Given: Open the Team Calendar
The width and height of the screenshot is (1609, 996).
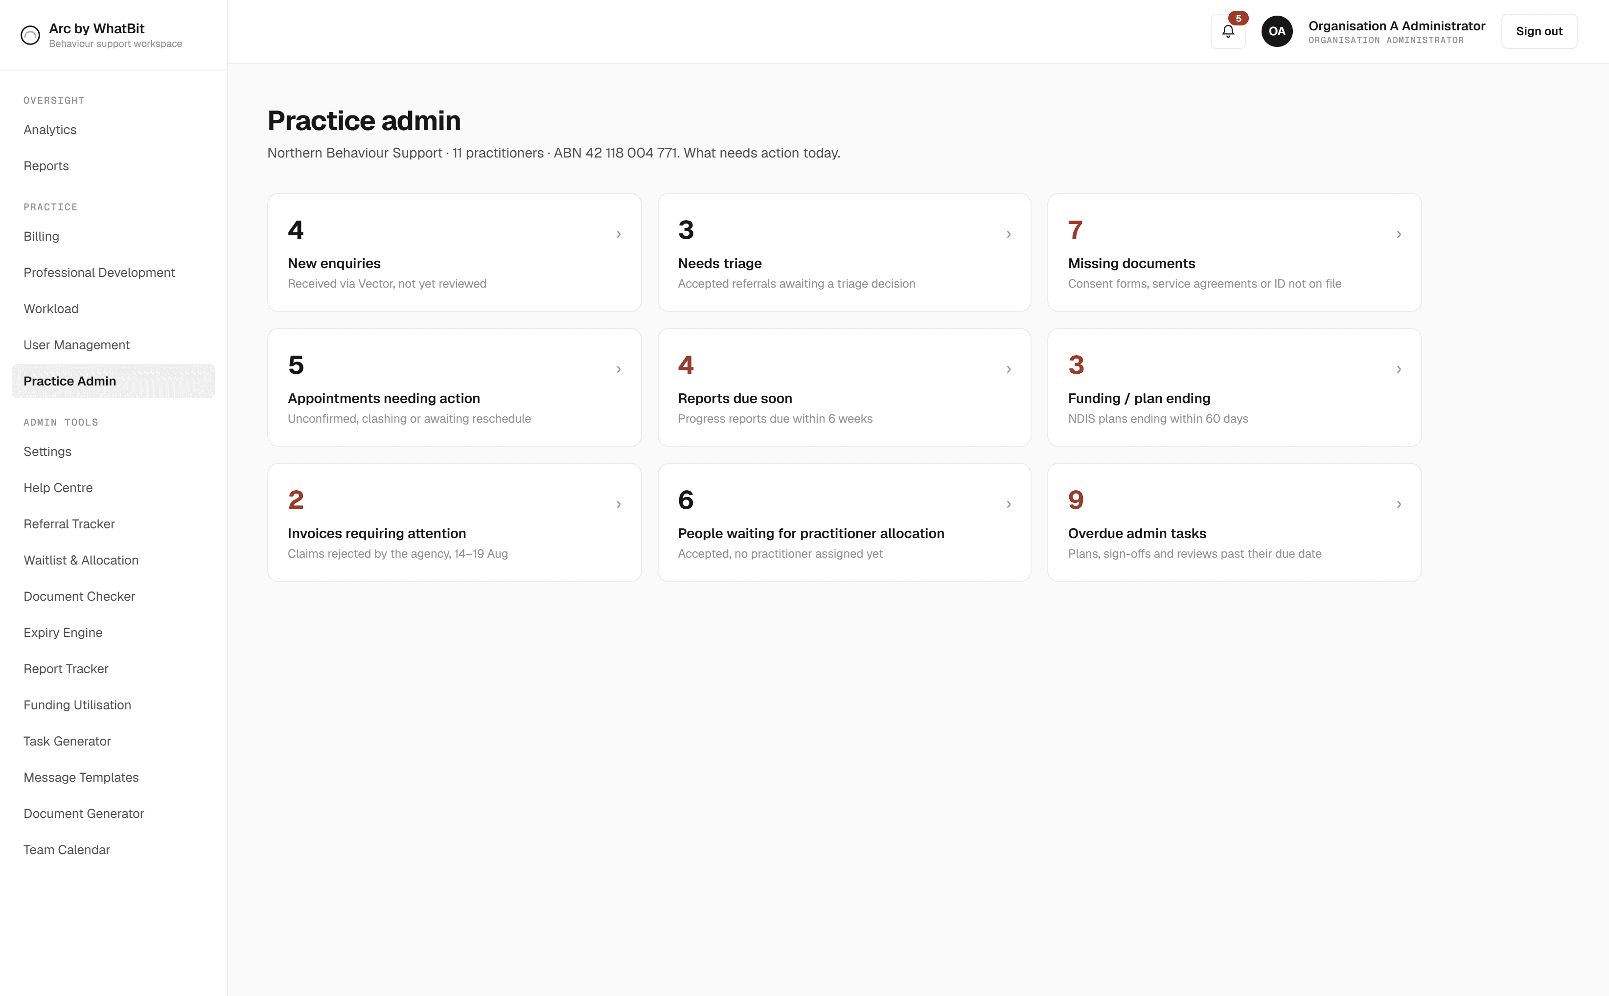Looking at the screenshot, I should click(x=114, y=850).
